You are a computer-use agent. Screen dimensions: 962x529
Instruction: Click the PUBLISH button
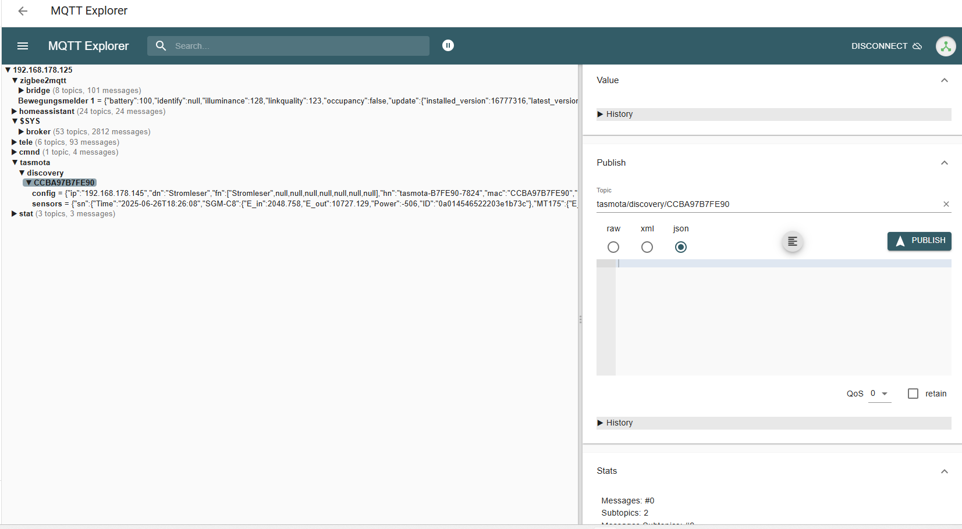[920, 241]
